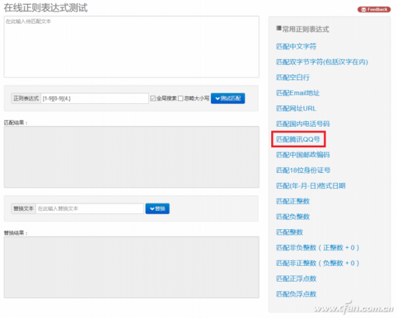This screenshot has height=318, width=397.
Task: Click the 正则表达式 input field
Action: (x=94, y=99)
